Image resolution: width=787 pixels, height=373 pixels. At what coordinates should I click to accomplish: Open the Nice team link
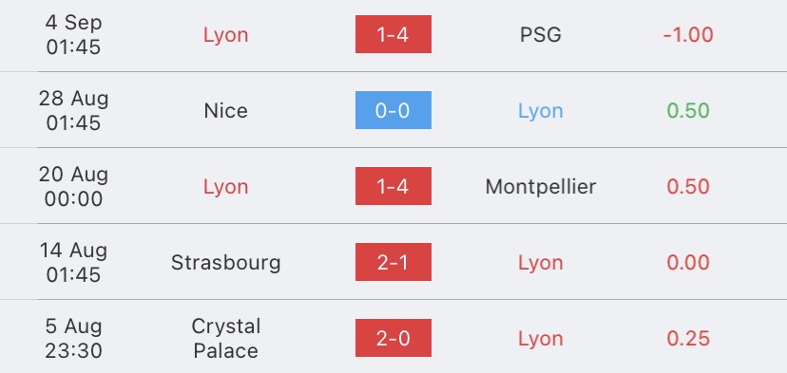pyautogui.click(x=225, y=111)
